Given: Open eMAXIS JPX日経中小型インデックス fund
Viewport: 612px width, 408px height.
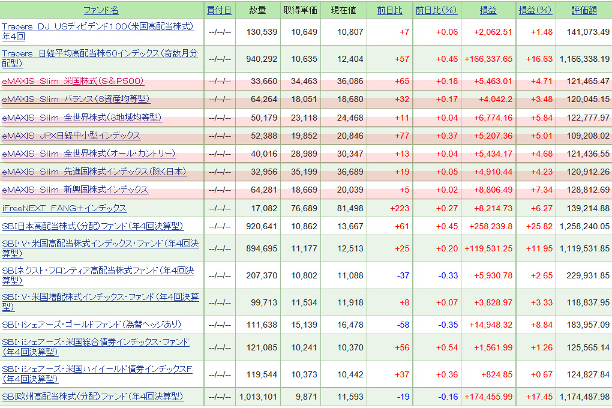Looking at the screenshot, I should pyautogui.click(x=71, y=136).
